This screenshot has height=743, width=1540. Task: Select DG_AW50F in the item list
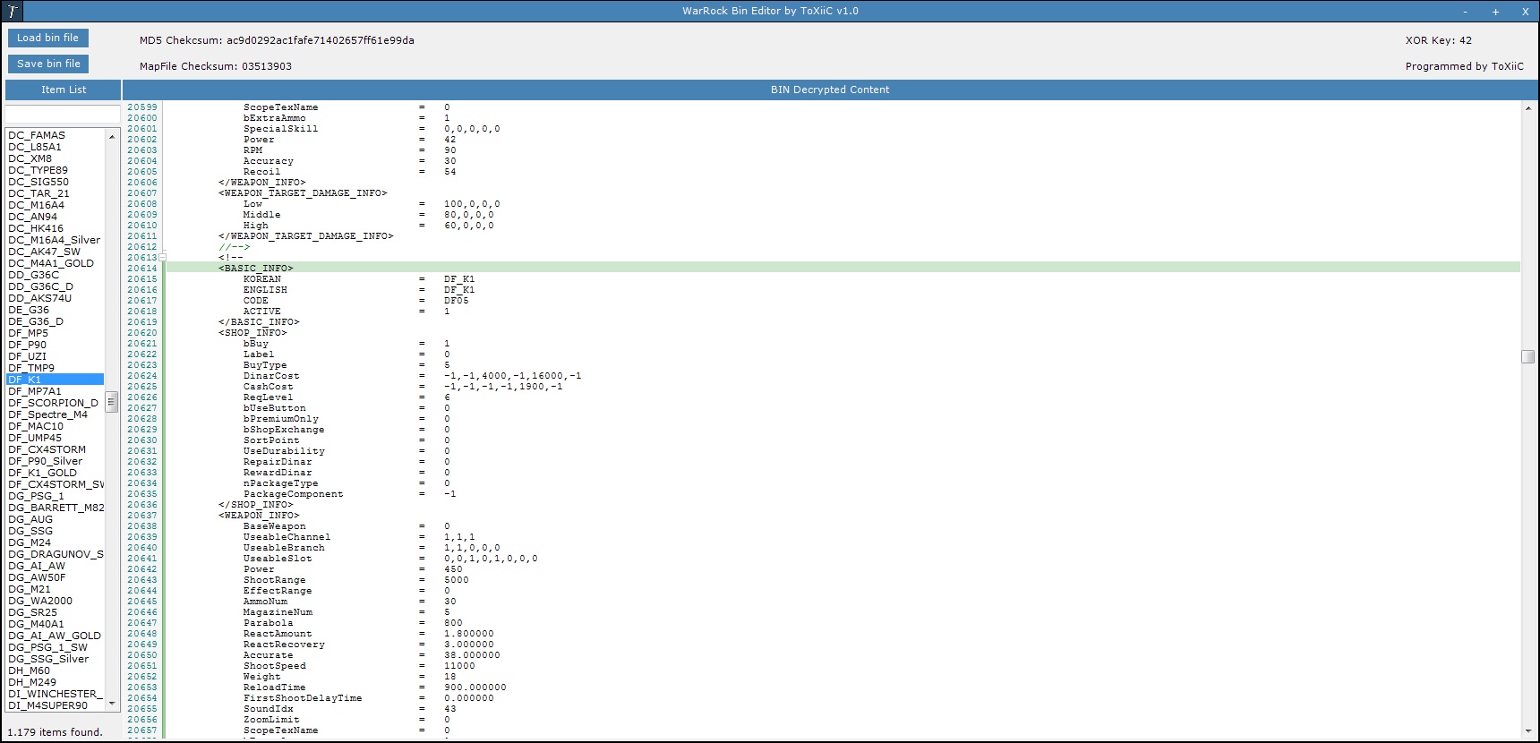37,577
